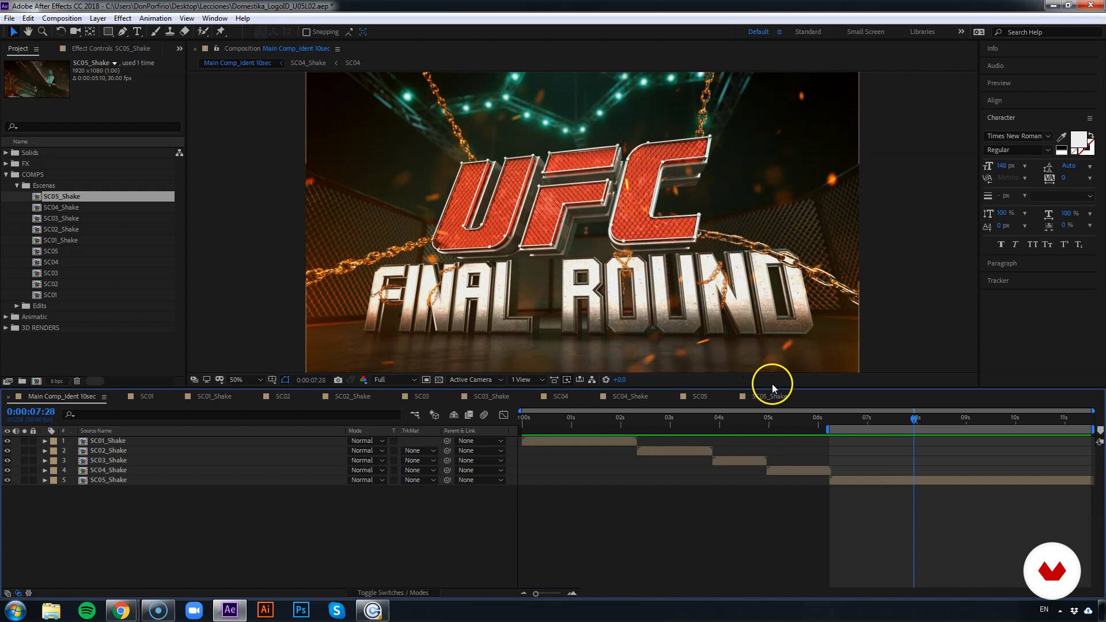The height and width of the screenshot is (622, 1106).
Task: Open the Animation menu
Action: (156, 18)
